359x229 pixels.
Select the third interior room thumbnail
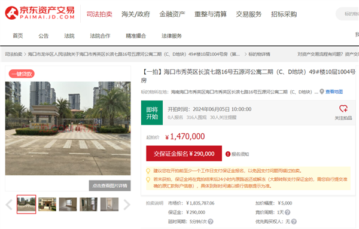point(68,204)
